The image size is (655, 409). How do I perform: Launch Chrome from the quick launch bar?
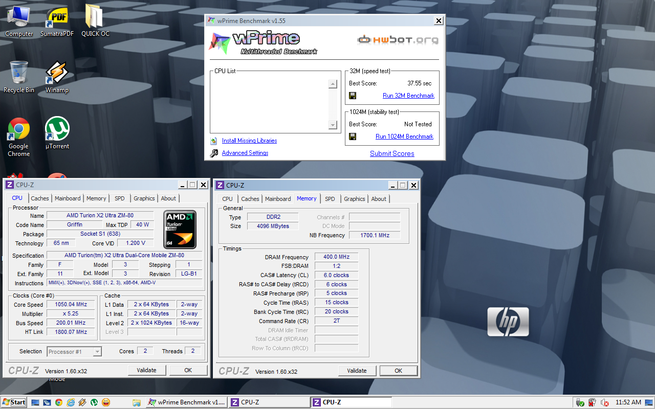[x=59, y=402]
